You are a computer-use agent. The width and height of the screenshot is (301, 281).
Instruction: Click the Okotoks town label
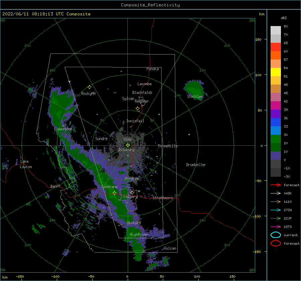click(134, 223)
